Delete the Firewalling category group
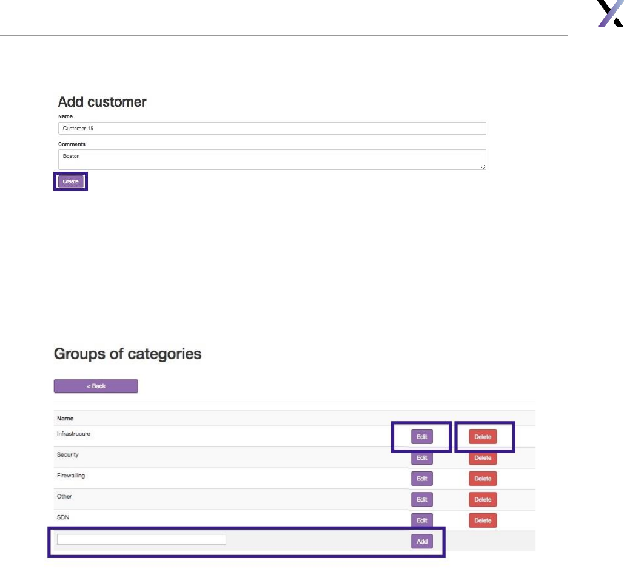624x586 pixels. tap(483, 479)
